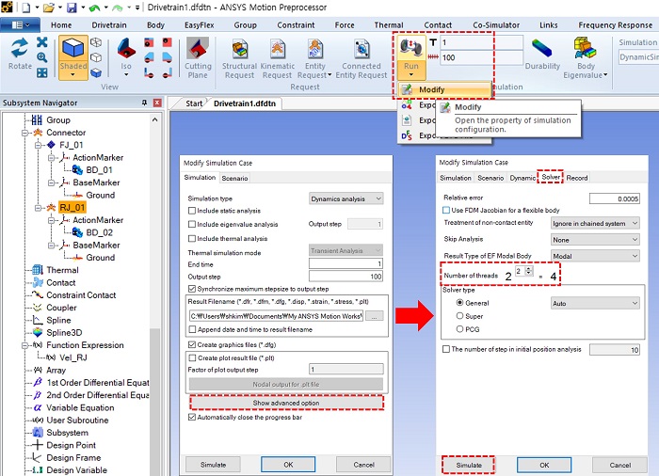
Task: Click Modify in the Run menu
Action: click(444, 89)
